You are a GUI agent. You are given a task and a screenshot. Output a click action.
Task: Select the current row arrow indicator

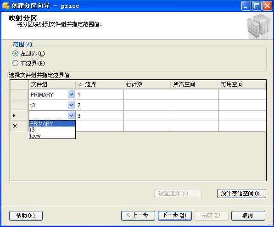click(14, 115)
